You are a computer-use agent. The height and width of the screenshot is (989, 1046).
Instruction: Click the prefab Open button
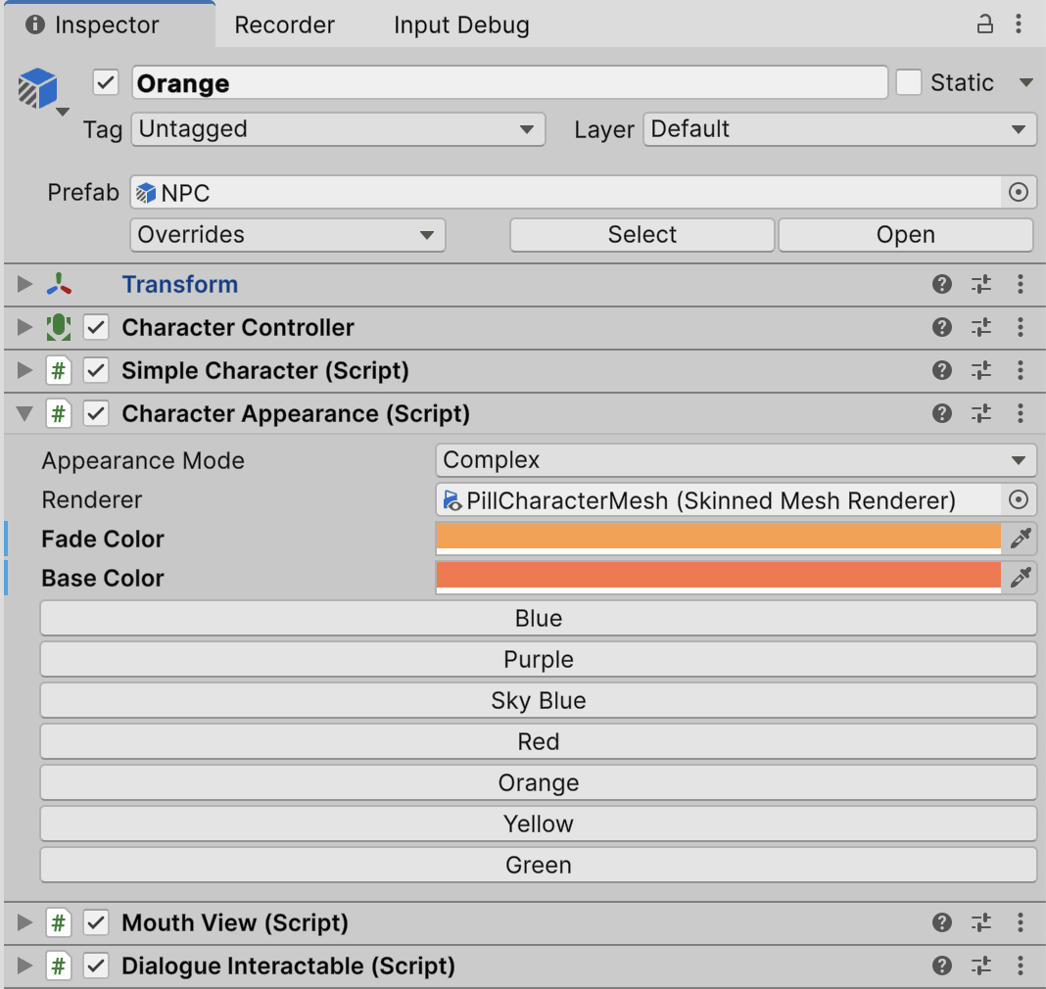click(x=905, y=235)
